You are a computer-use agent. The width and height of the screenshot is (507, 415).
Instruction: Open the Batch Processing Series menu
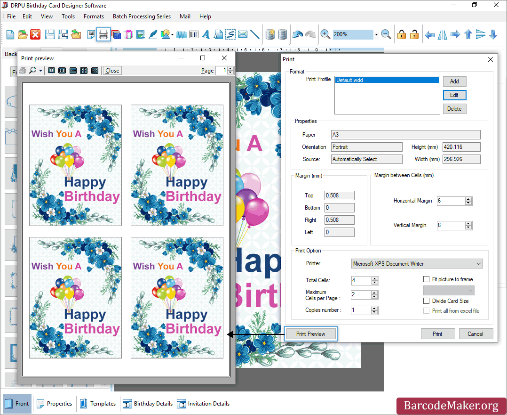(142, 16)
